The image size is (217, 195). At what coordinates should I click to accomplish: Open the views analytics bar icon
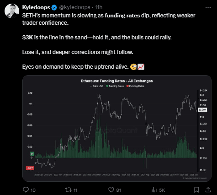tap(154, 190)
